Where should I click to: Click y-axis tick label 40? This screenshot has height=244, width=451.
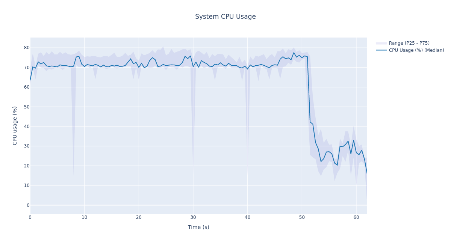coord(27,127)
